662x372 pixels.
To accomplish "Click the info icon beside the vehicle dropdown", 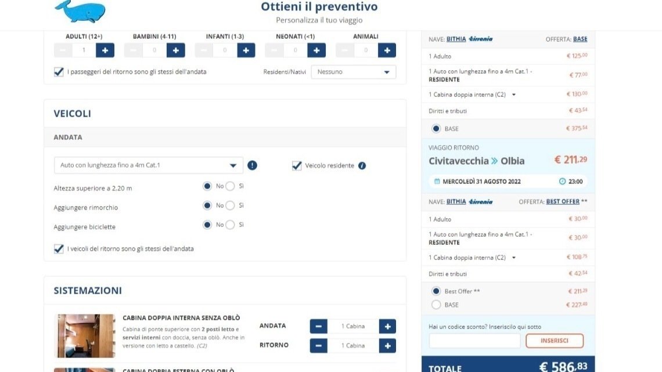I will (x=251, y=165).
